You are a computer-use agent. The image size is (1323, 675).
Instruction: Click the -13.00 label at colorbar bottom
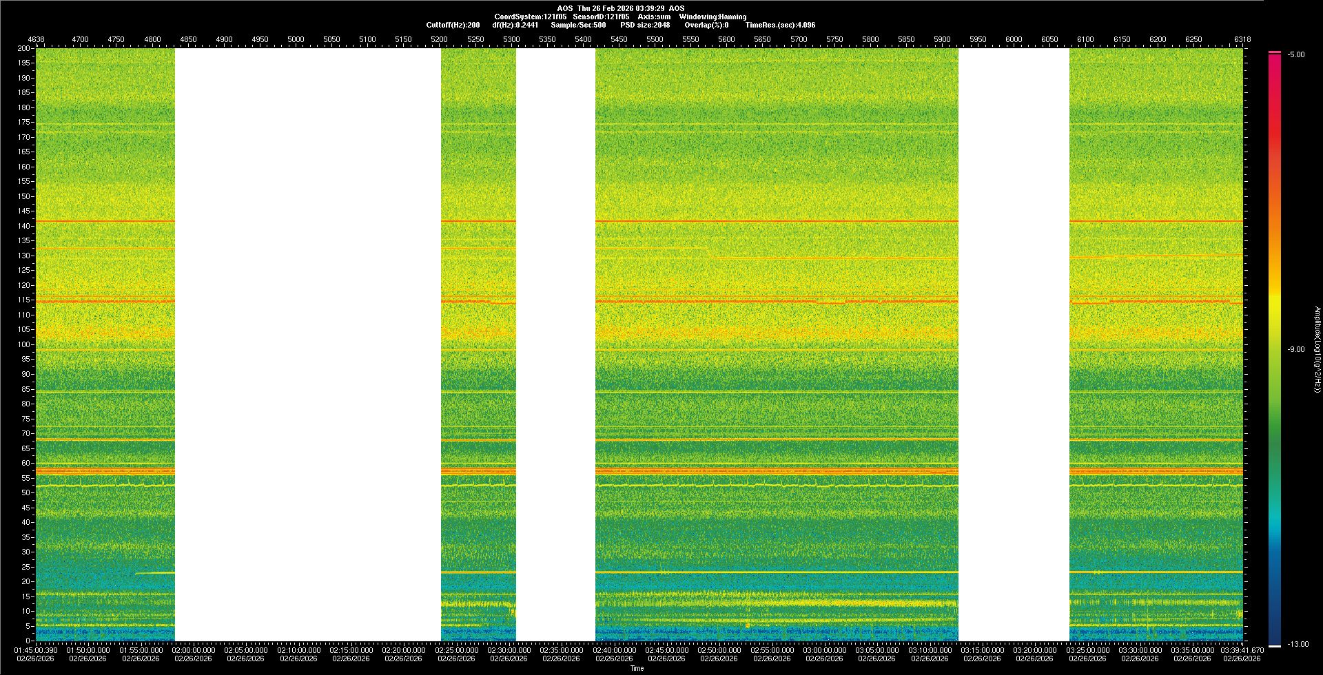1295,645
